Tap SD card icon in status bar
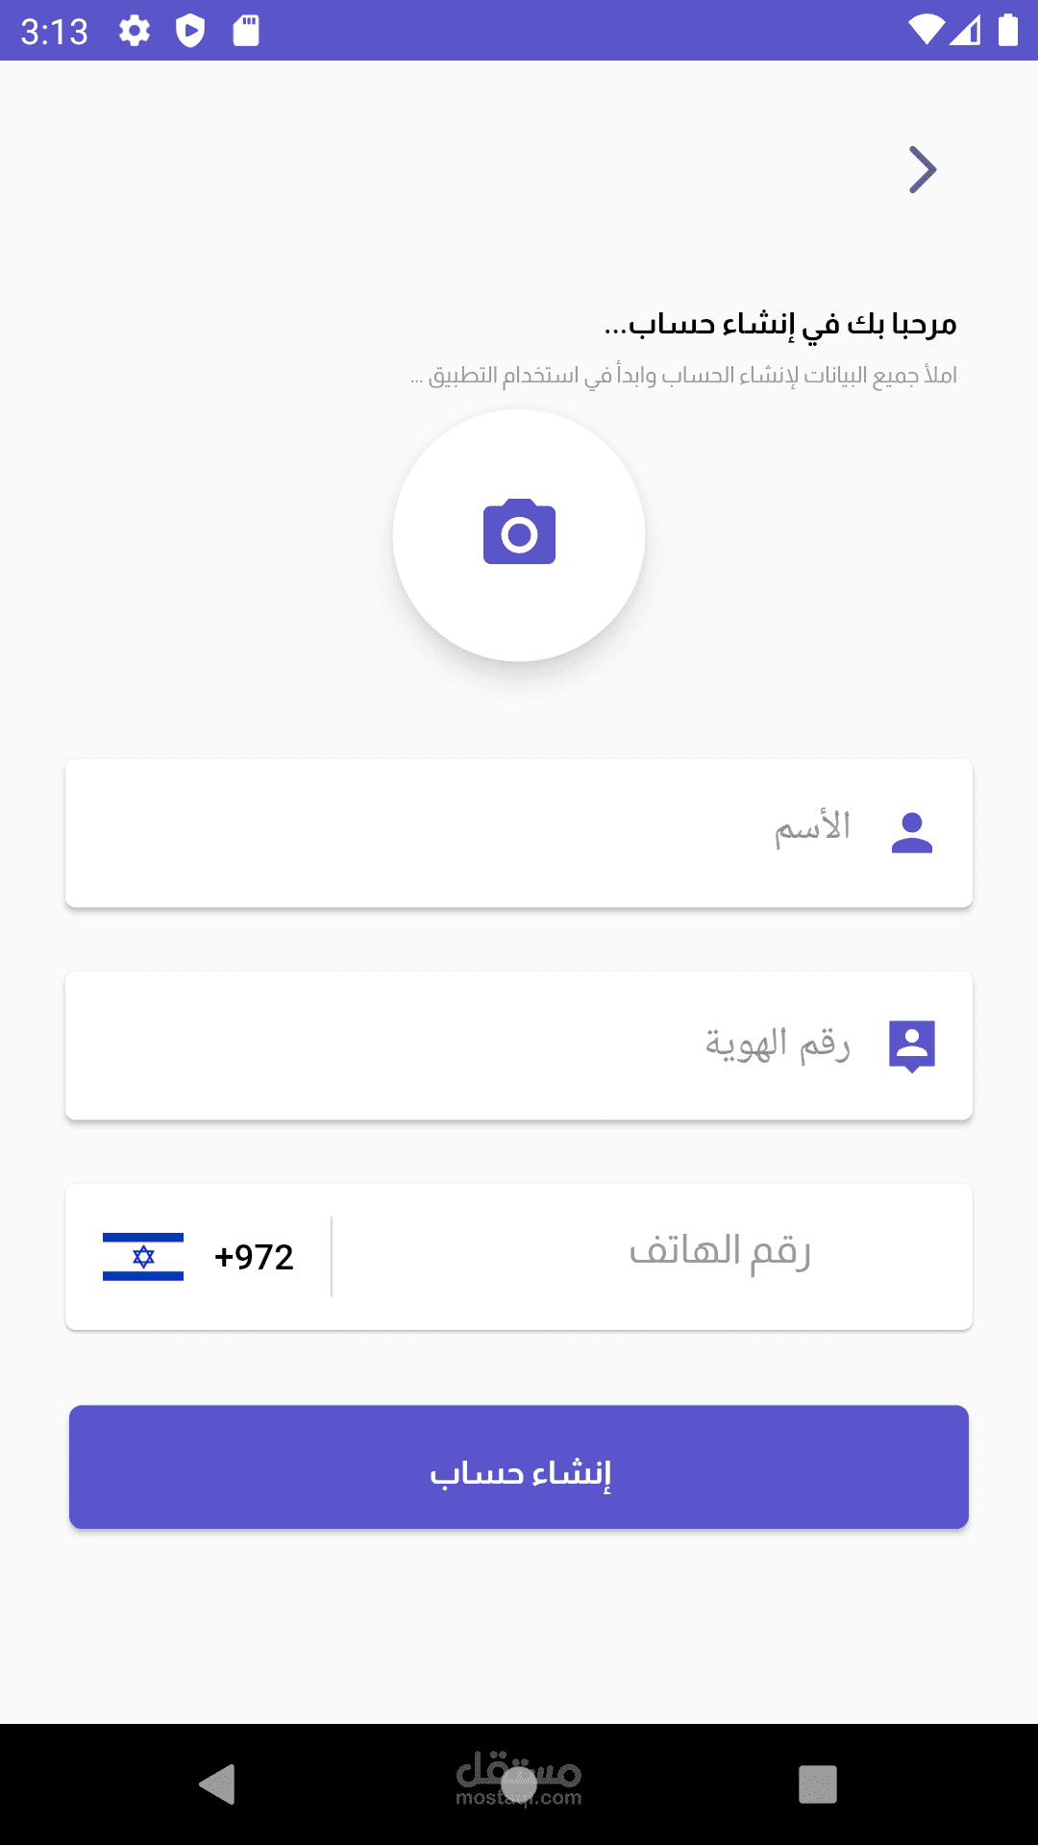Image resolution: width=1038 pixels, height=1845 pixels. click(x=246, y=31)
